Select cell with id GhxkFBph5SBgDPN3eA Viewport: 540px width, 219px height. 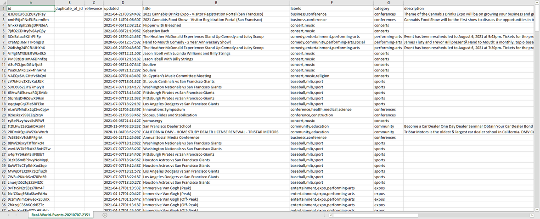pyautogui.click(x=31, y=25)
